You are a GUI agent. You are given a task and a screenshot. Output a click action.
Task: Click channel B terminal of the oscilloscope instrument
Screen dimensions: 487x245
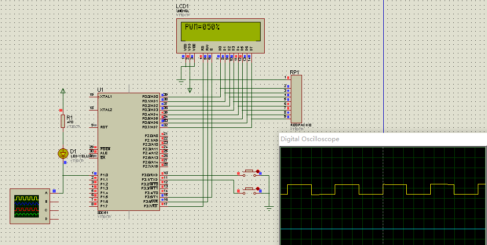point(54,202)
